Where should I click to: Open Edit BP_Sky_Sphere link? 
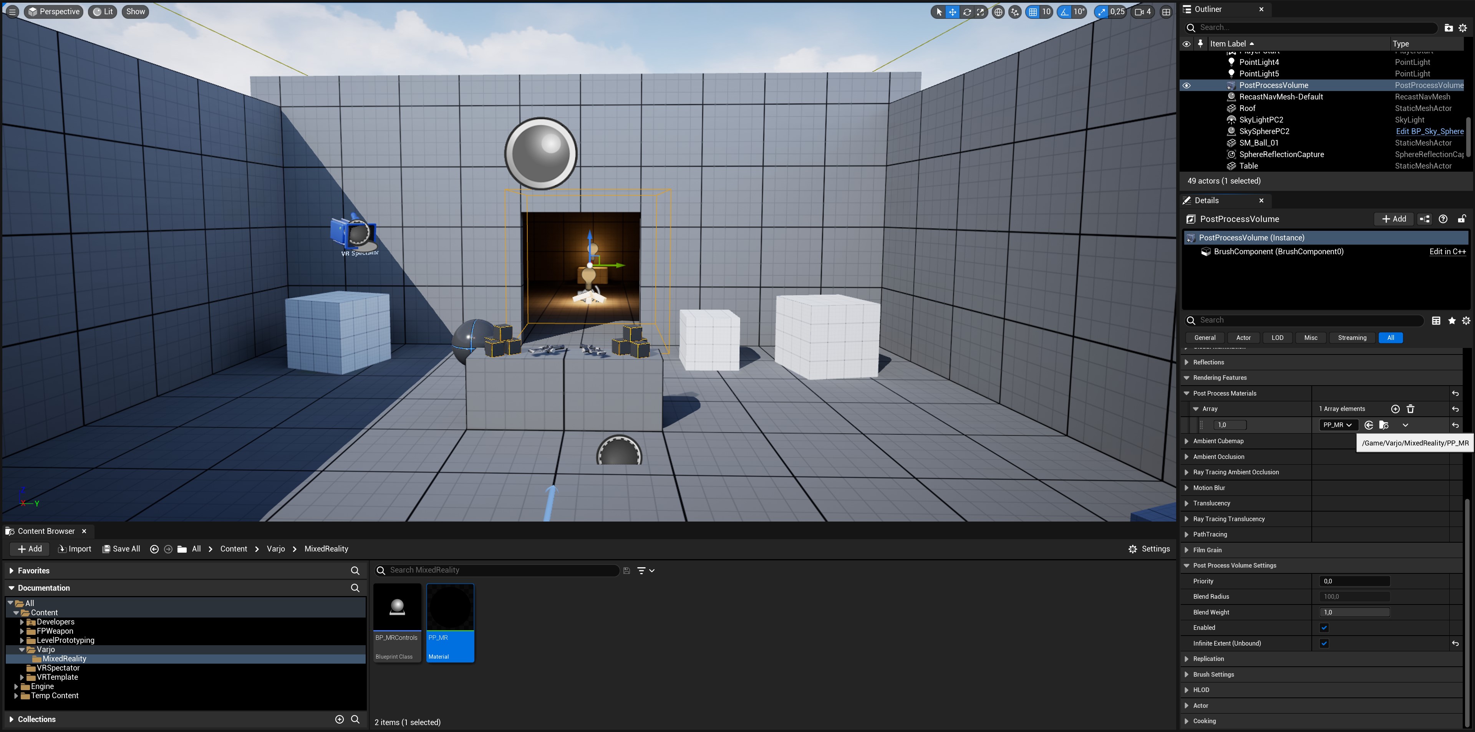tap(1429, 131)
